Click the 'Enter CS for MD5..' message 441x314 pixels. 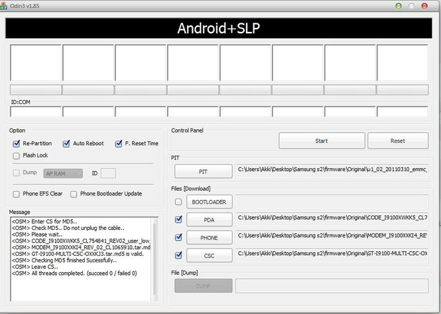(44, 221)
